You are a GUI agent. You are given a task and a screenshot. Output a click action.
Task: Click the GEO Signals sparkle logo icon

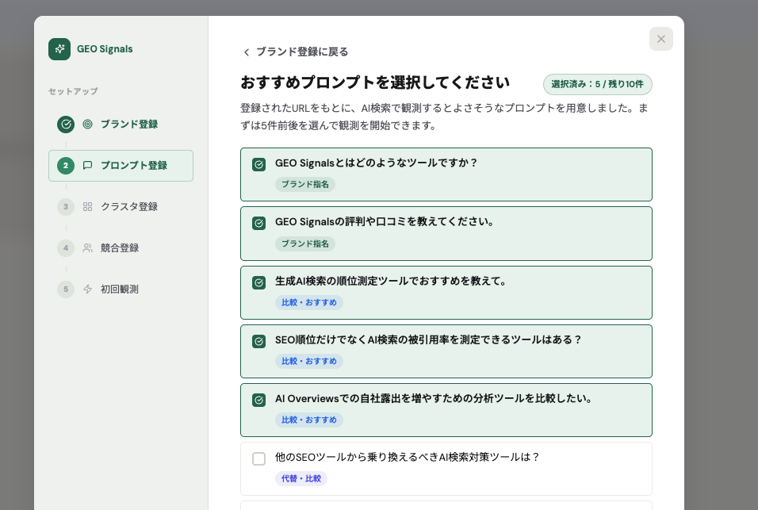coord(59,49)
